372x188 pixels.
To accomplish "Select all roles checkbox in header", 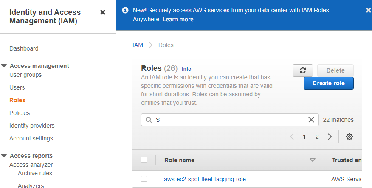I will click(144, 160).
